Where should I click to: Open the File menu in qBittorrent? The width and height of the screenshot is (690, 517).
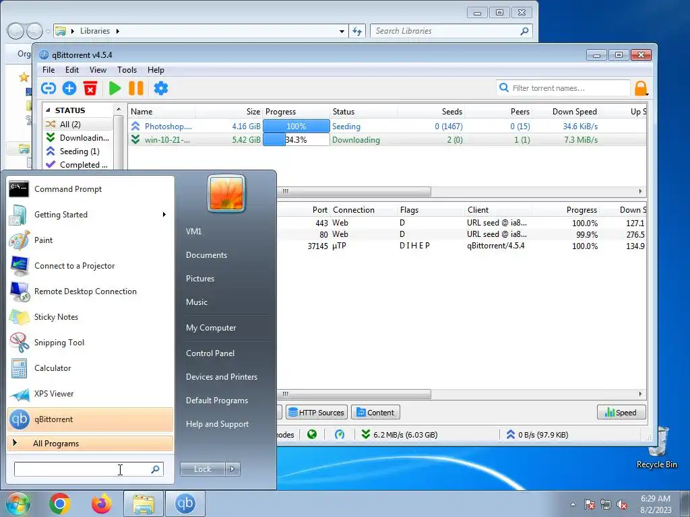[49, 70]
